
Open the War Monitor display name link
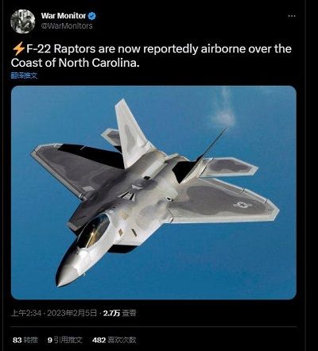64,16
